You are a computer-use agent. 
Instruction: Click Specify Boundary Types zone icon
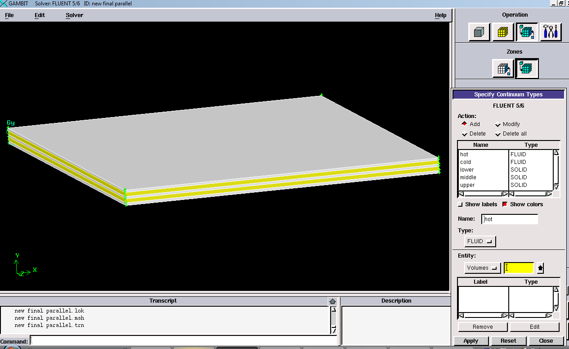[x=503, y=68]
